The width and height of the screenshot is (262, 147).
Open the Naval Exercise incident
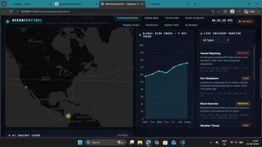pos(225,110)
